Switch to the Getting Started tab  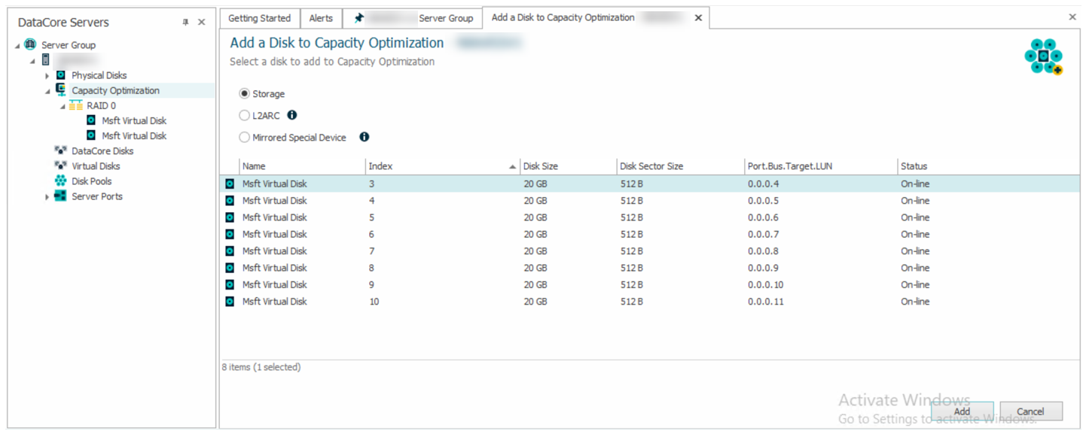point(259,18)
